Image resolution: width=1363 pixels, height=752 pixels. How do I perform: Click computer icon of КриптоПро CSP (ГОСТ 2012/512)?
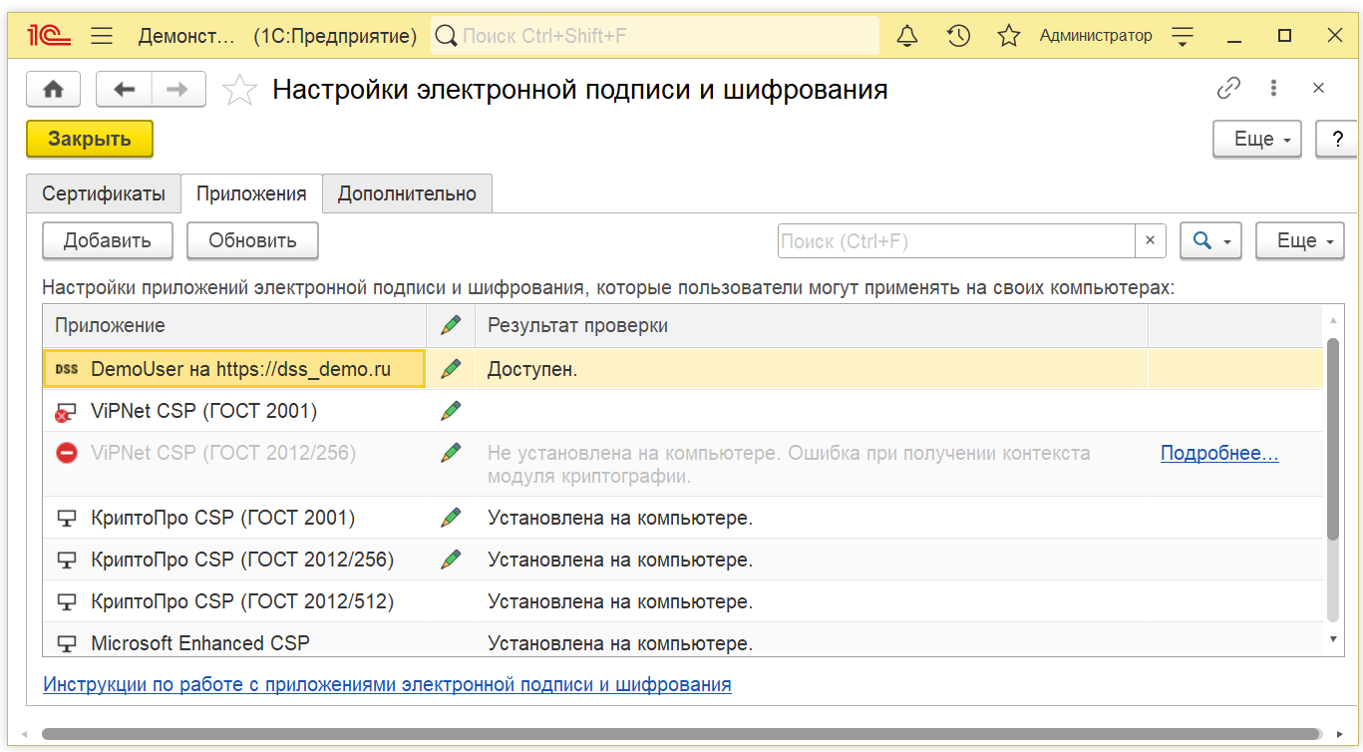click(67, 601)
